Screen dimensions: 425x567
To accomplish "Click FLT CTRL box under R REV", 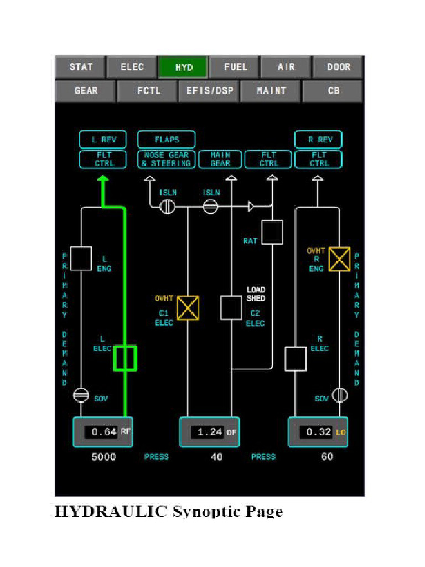I will click(318, 159).
